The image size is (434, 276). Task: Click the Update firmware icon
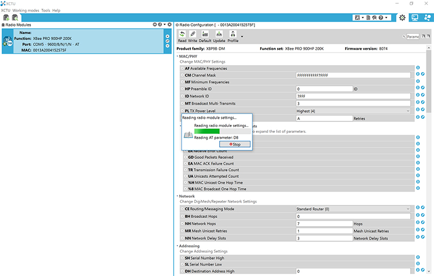tap(219, 34)
